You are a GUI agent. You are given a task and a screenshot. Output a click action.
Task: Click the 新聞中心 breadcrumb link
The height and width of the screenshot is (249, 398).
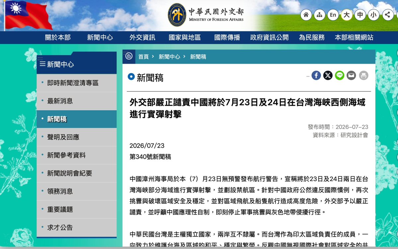coord(169,57)
